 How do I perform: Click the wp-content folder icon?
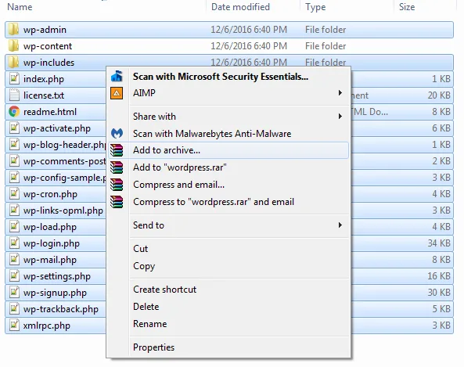(13, 46)
